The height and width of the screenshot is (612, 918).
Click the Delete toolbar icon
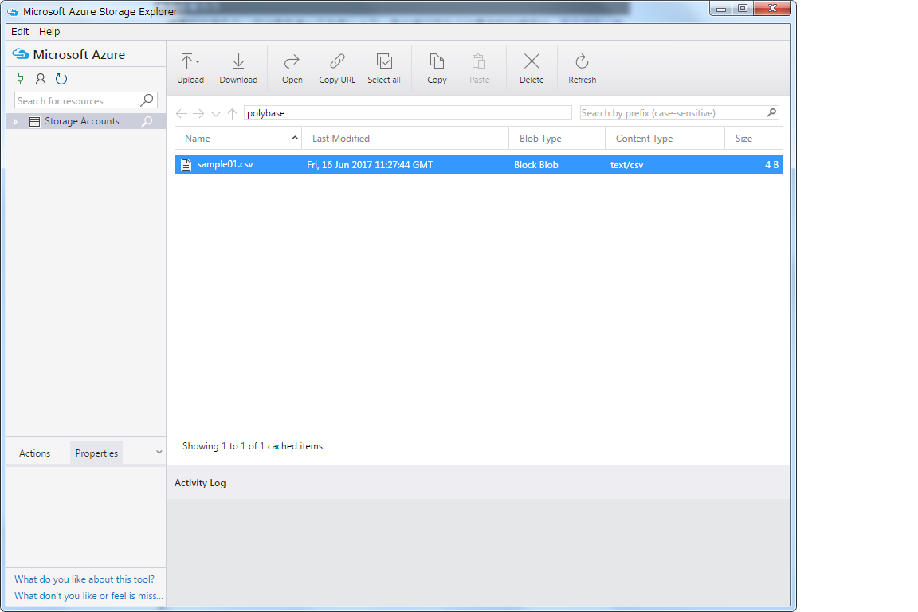[x=532, y=62]
